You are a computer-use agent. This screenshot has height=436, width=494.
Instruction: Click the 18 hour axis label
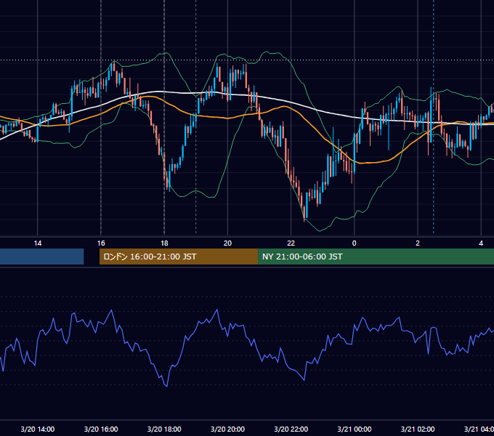pyautogui.click(x=164, y=243)
